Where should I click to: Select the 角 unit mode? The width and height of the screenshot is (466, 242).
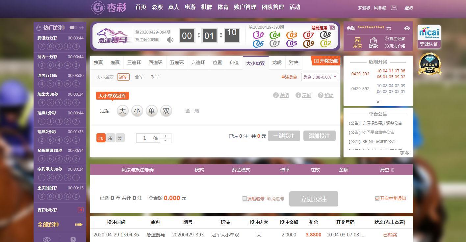click(110, 138)
